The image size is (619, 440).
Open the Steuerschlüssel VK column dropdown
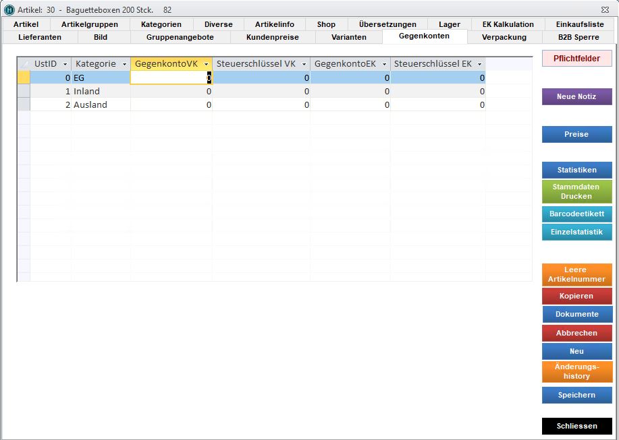(x=304, y=64)
